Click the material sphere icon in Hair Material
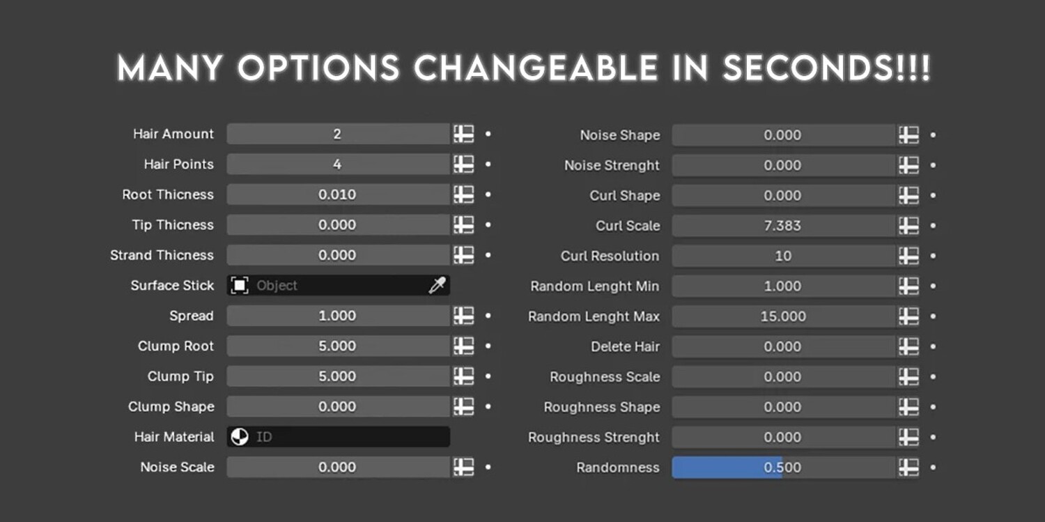1045x522 pixels. coord(240,437)
